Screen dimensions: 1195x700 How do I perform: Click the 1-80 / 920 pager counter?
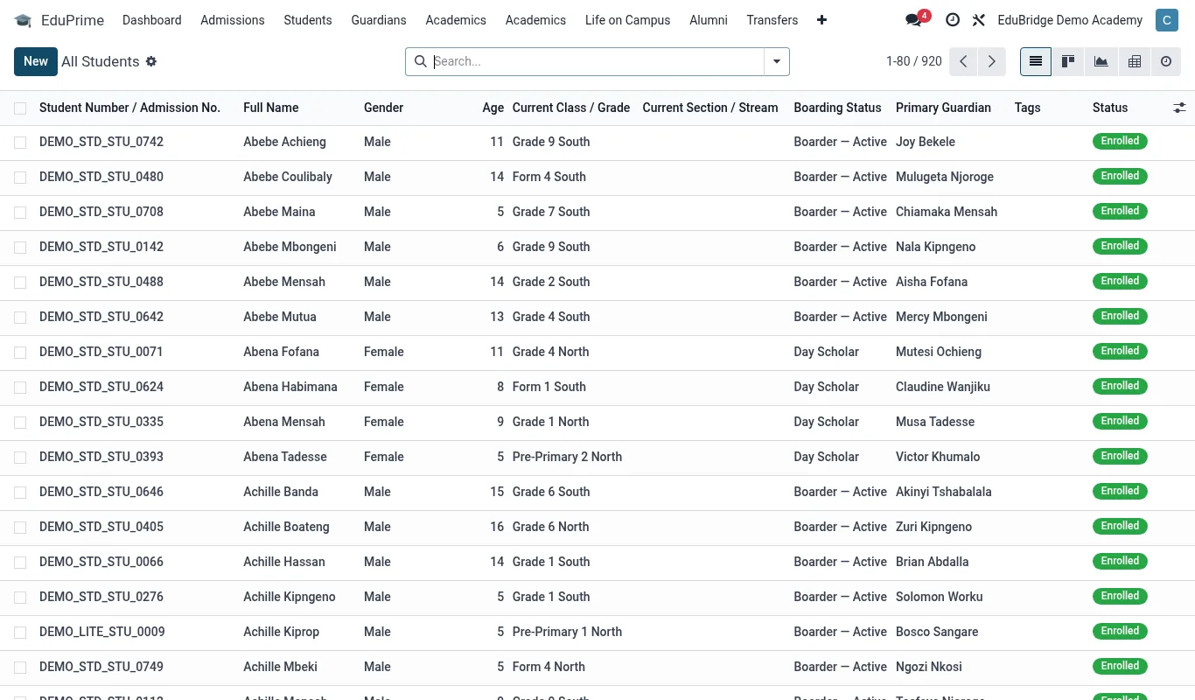pos(914,61)
